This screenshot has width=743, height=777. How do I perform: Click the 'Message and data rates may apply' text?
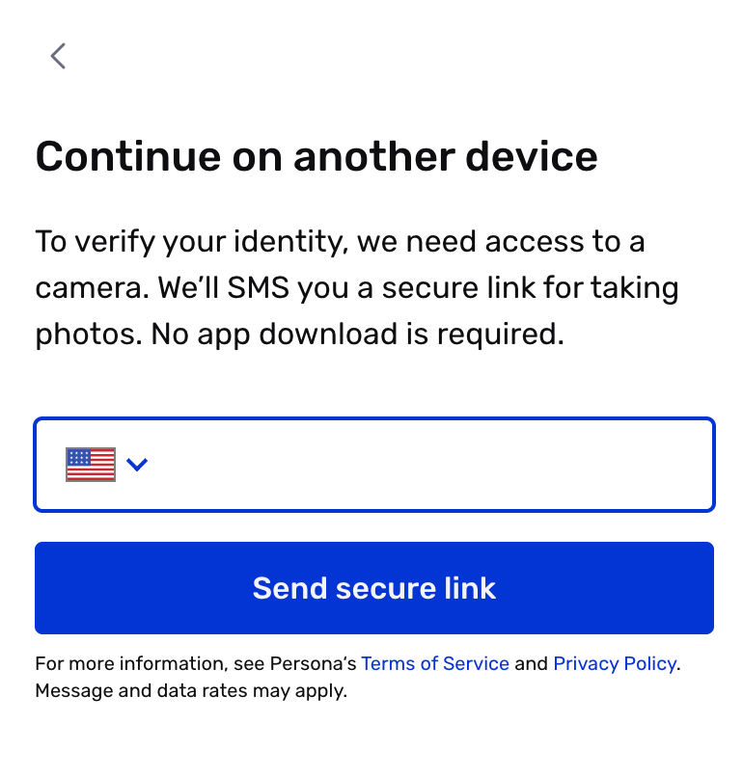click(191, 691)
